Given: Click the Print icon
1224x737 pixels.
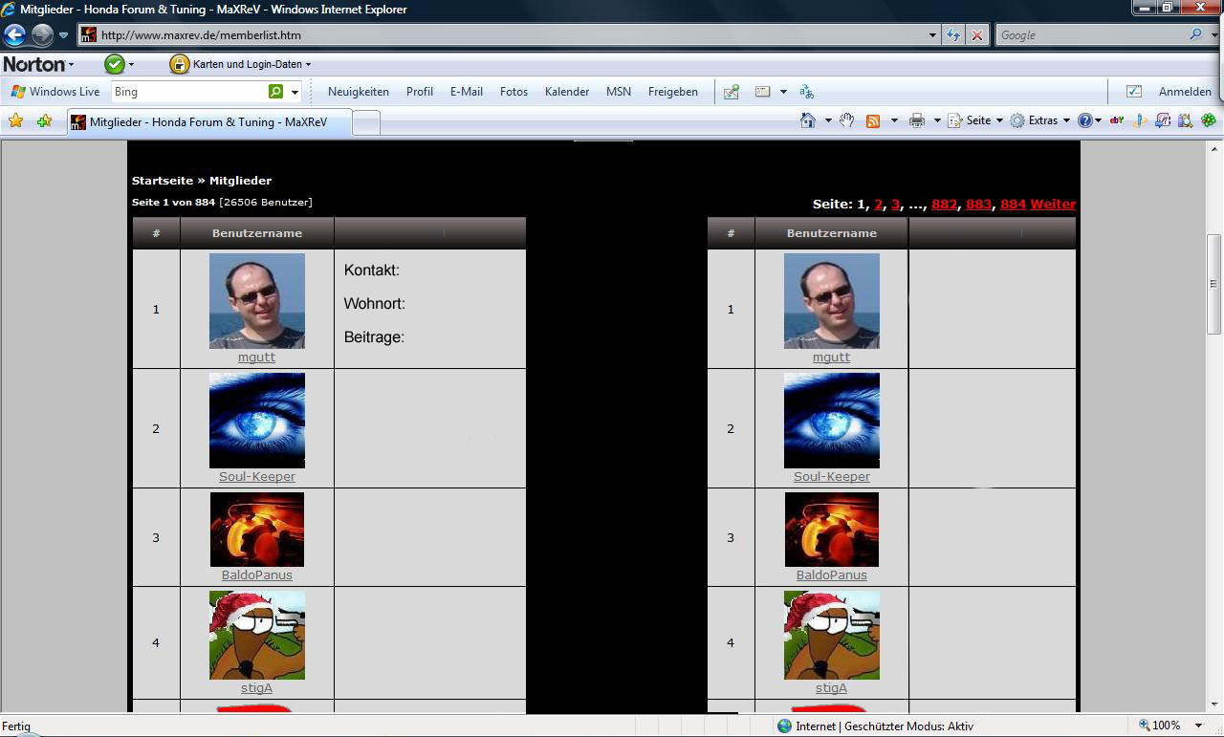Looking at the screenshot, I should pos(916,120).
